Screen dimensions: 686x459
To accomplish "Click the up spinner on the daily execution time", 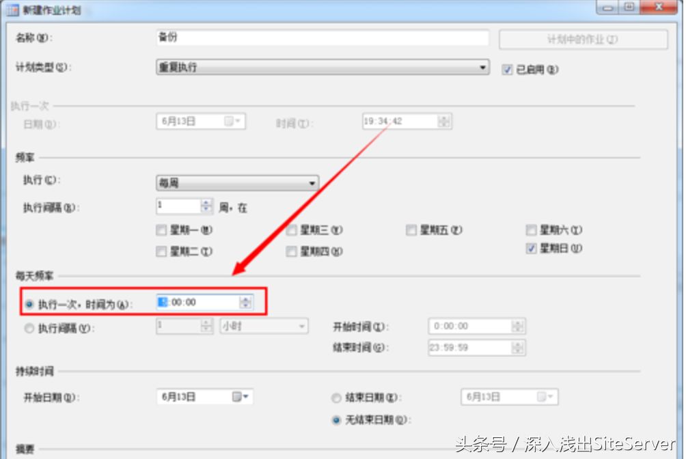I will point(246,298).
